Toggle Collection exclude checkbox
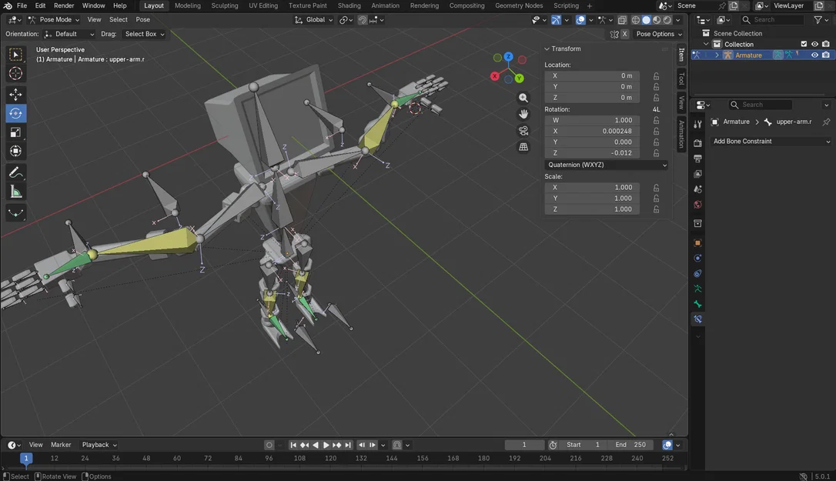 (804, 45)
